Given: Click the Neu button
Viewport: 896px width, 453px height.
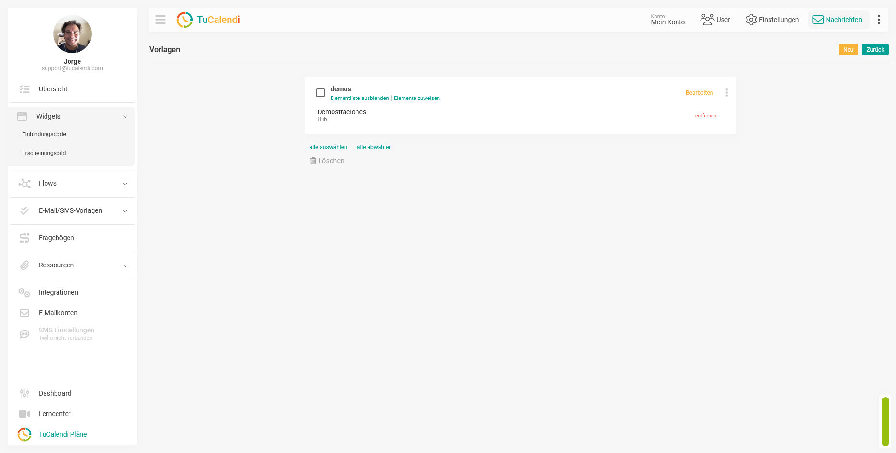Looking at the screenshot, I should pyautogui.click(x=848, y=50).
